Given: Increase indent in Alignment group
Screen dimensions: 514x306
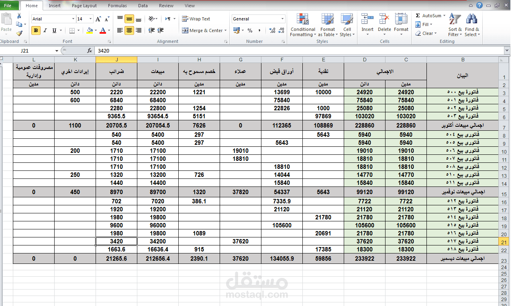Looking at the screenshot, I should click(x=161, y=30).
